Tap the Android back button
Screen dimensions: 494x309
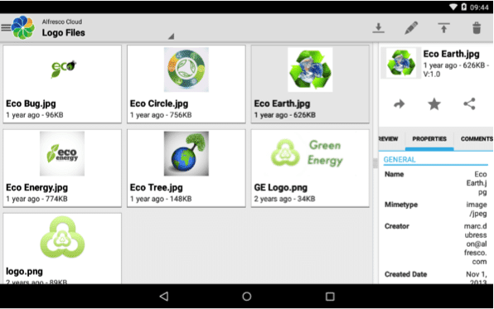[164, 297]
